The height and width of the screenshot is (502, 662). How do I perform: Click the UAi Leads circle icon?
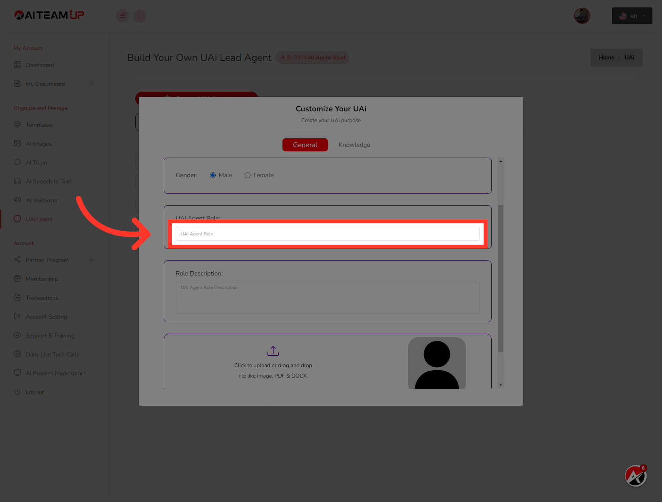[17, 219]
